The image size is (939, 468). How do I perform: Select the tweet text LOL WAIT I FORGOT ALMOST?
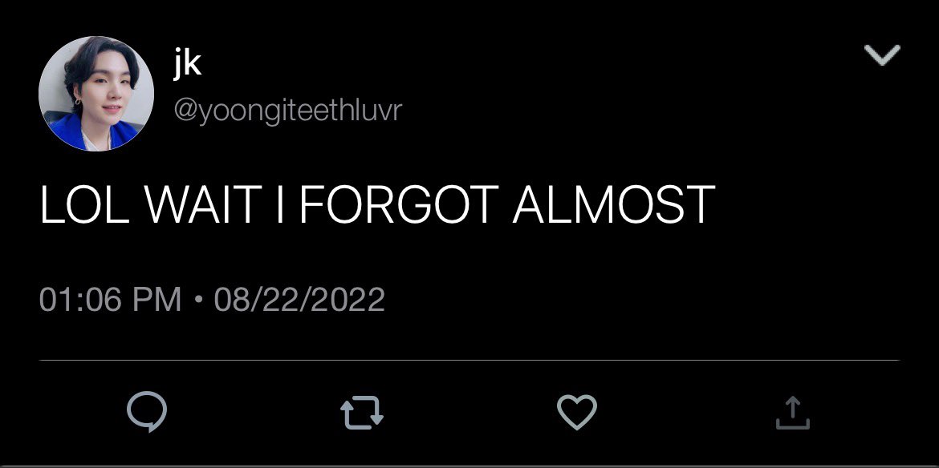[377, 204]
